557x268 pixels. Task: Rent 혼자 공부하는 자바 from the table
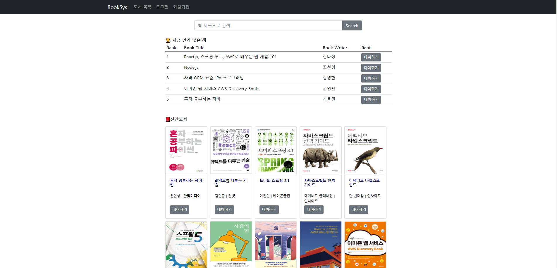click(x=371, y=99)
